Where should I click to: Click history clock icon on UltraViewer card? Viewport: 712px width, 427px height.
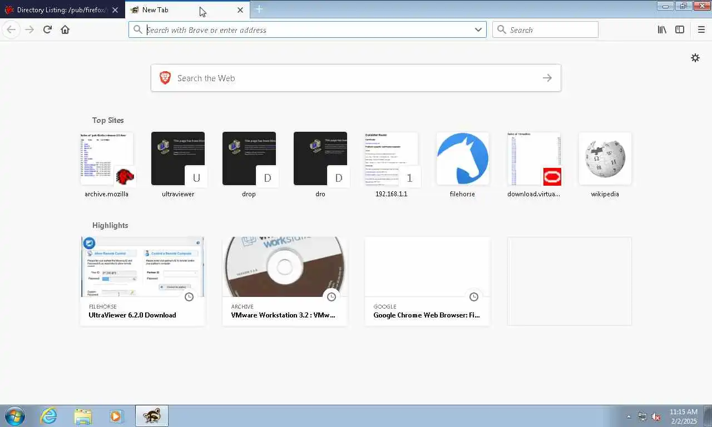click(189, 297)
